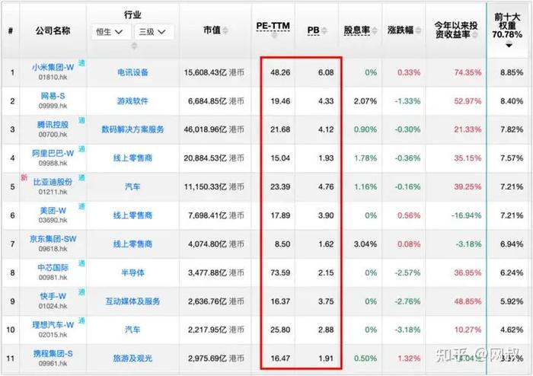This screenshot has width=533, height=376.
Task: Open 互动媒体及服务 industry link
Action: coord(133,301)
